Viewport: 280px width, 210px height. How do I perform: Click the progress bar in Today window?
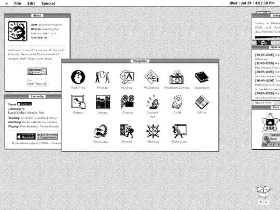click(268, 37)
